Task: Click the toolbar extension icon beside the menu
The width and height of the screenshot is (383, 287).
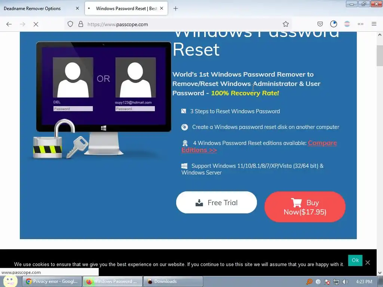Action: (x=361, y=24)
